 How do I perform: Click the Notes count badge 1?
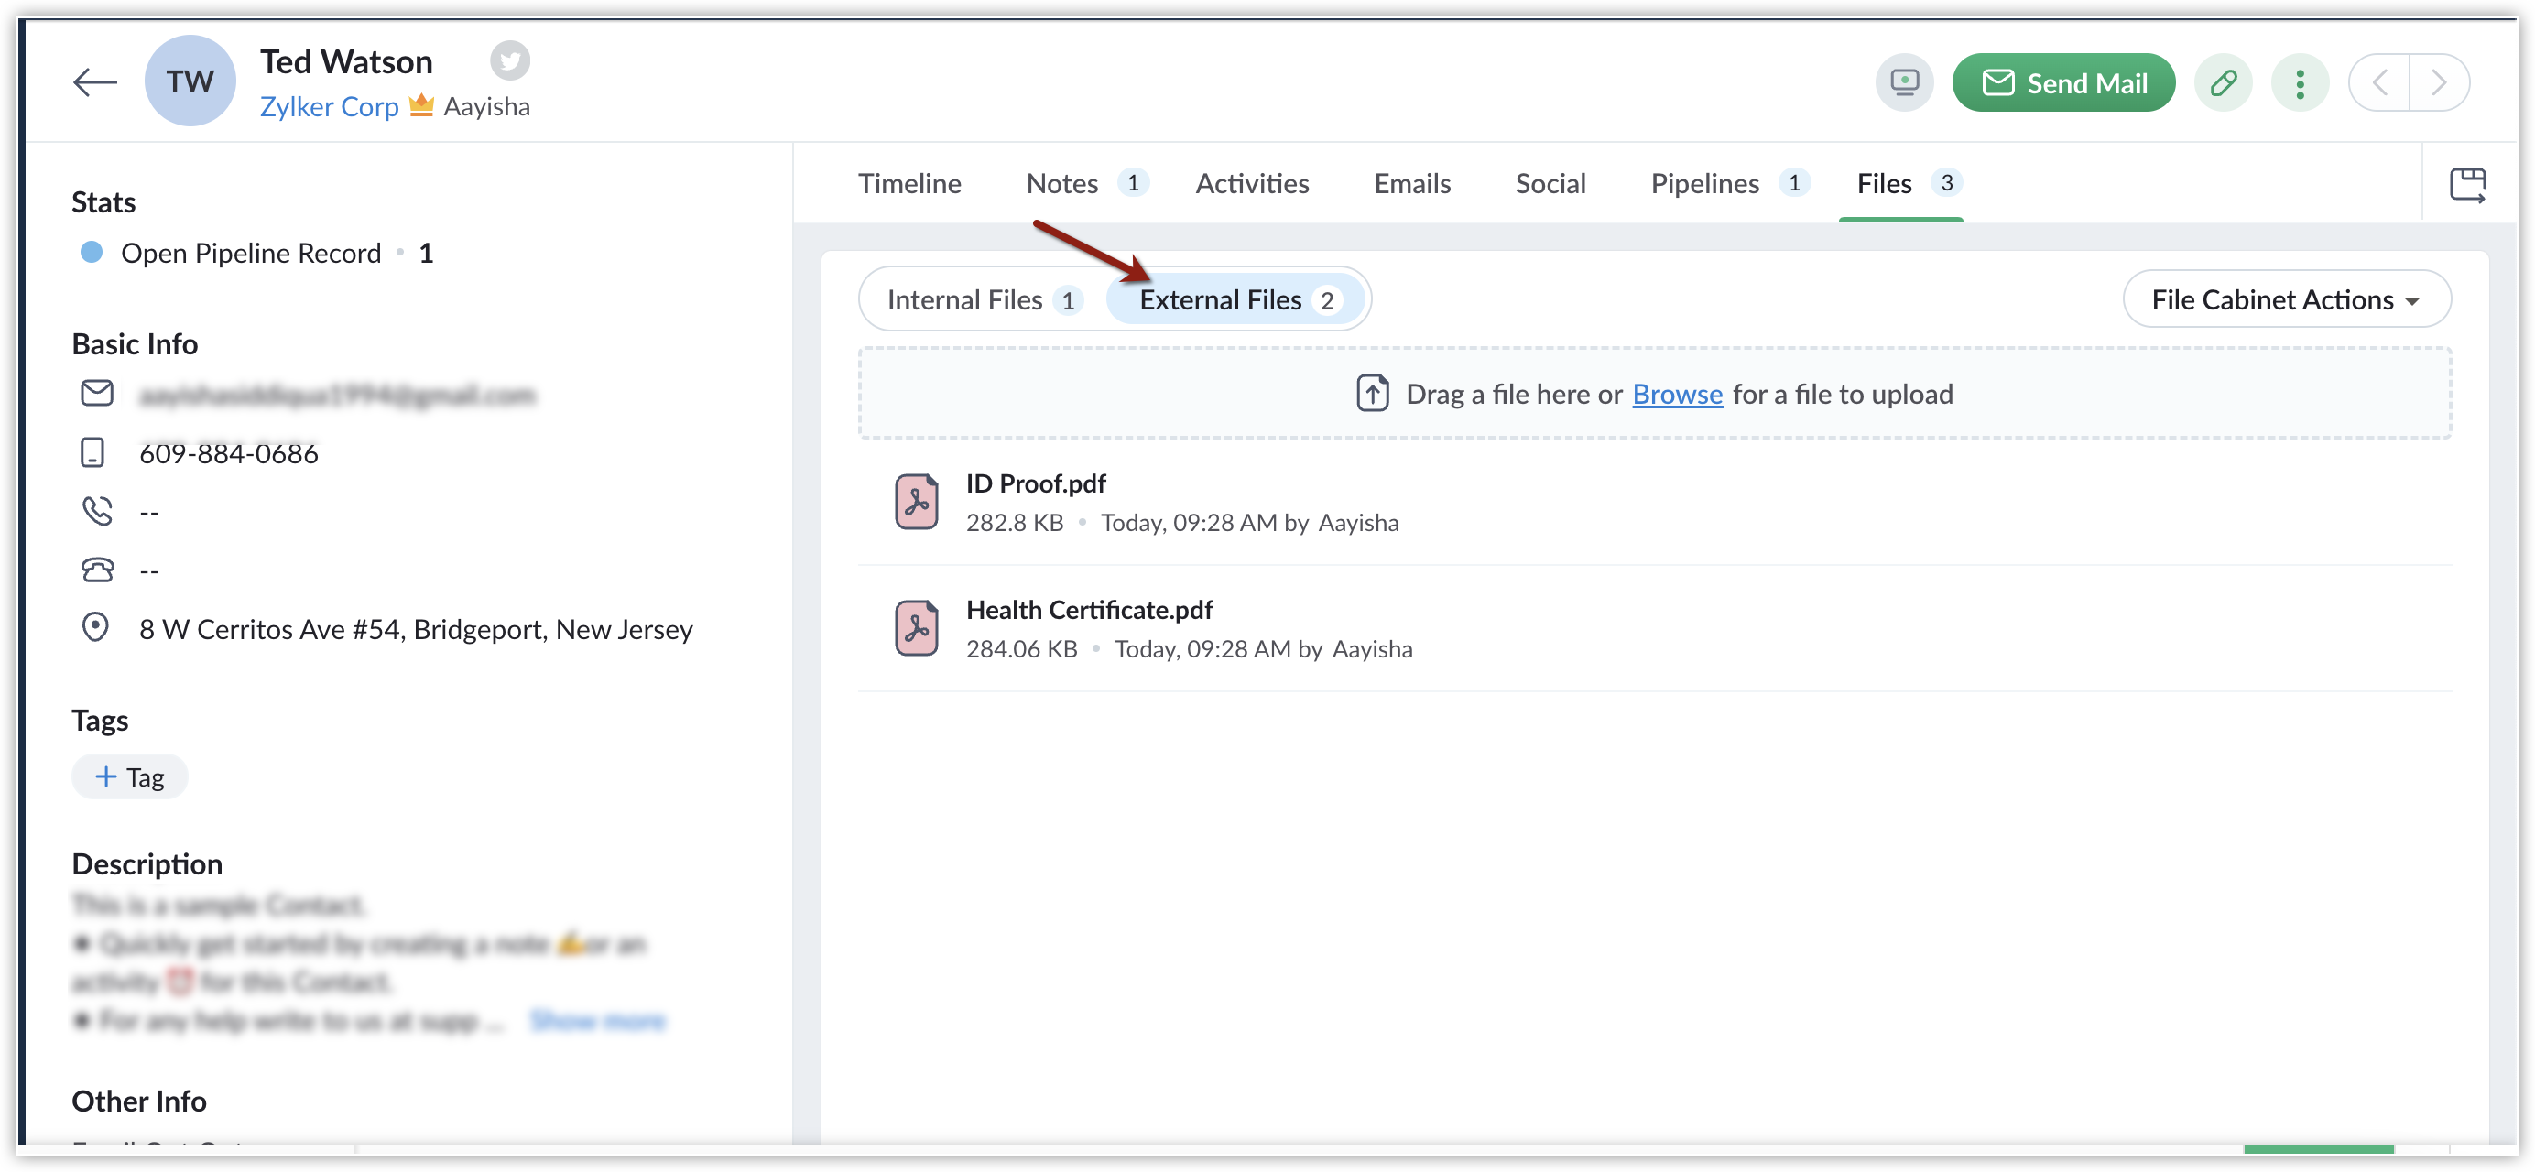(x=1132, y=183)
